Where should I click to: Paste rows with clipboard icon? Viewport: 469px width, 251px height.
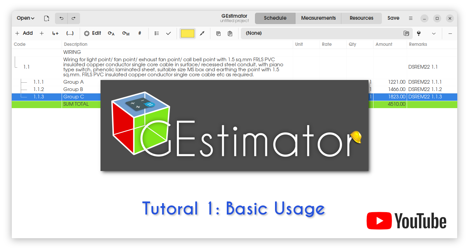pos(230,33)
